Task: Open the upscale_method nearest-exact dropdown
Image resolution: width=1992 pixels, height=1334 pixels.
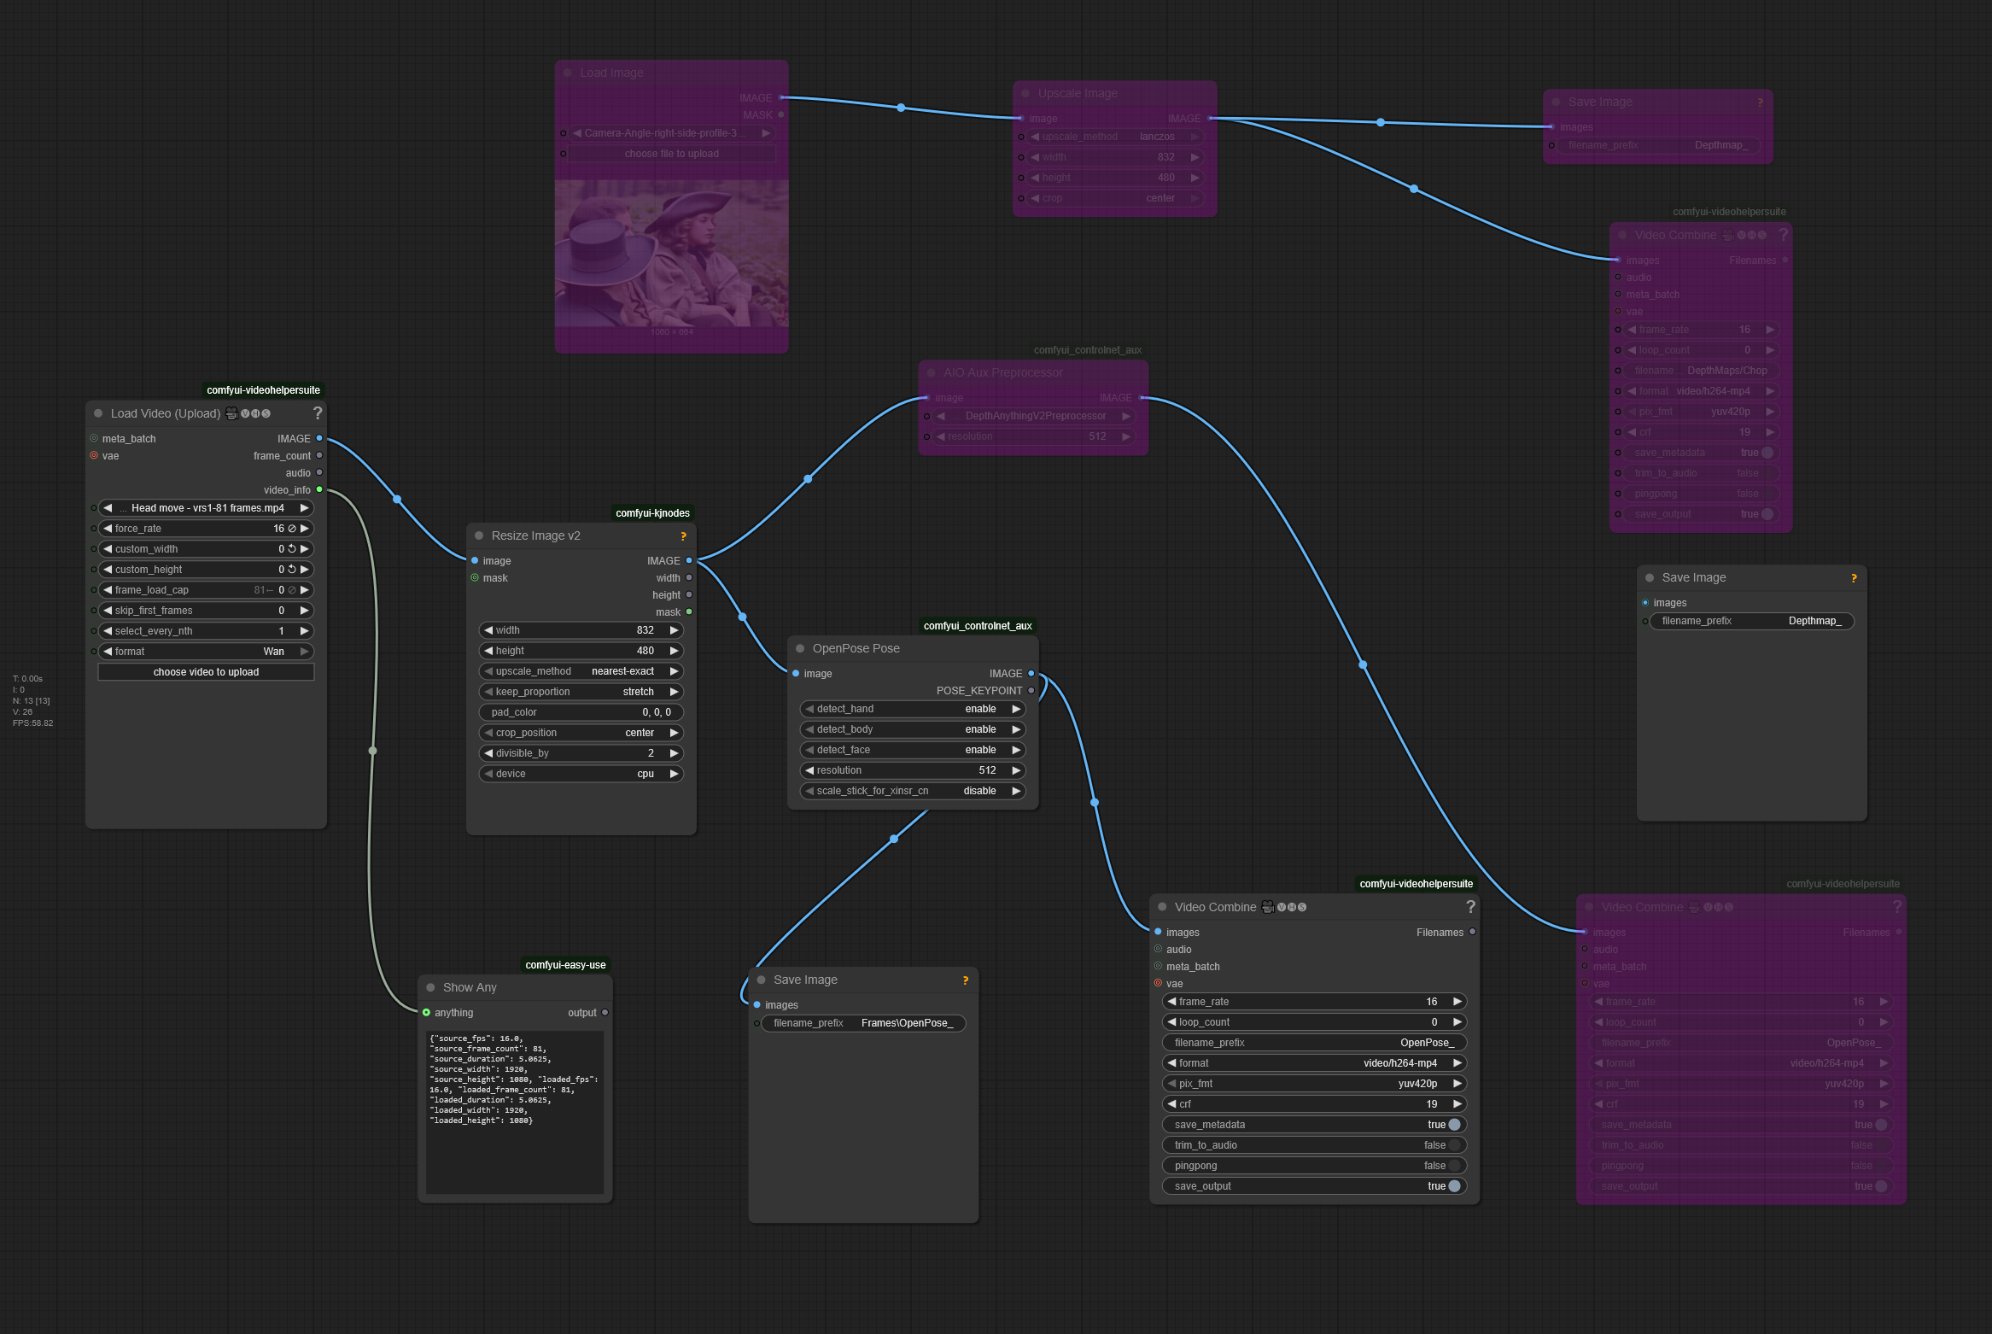Action: pos(581,671)
